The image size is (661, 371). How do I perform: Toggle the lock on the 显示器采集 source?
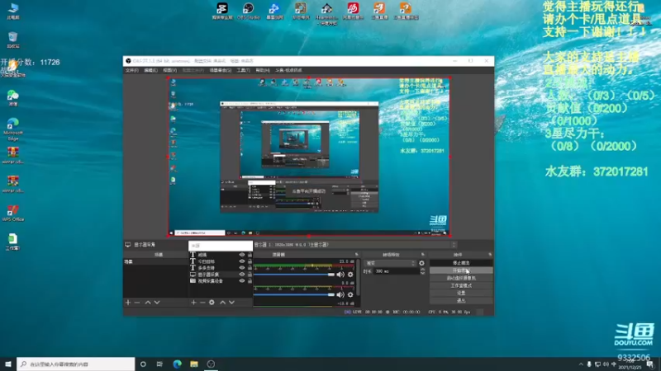coord(250,275)
